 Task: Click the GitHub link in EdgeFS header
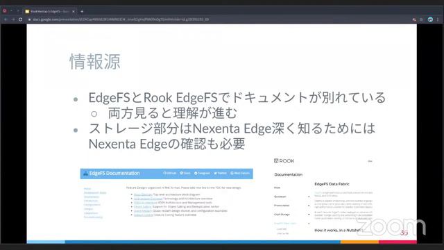[x=169, y=173]
